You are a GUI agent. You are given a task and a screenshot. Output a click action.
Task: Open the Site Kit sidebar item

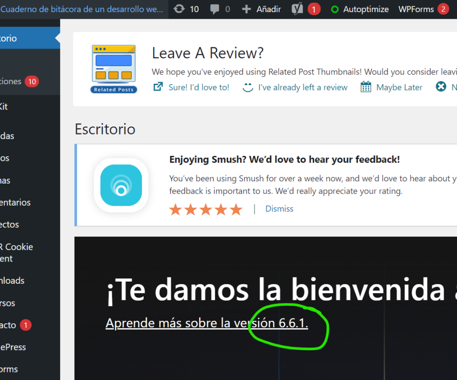[29, 106]
